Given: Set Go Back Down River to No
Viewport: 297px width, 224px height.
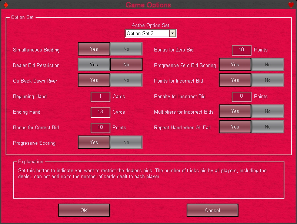Looking at the screenshot, I should [x=126, y=80].
